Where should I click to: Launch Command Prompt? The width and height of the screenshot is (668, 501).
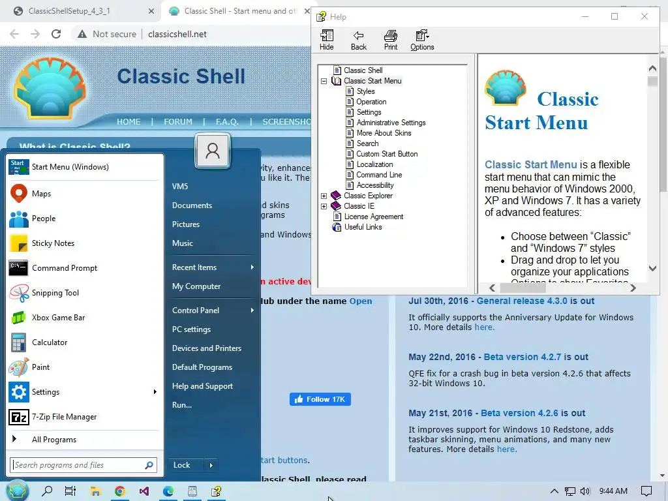84,268
